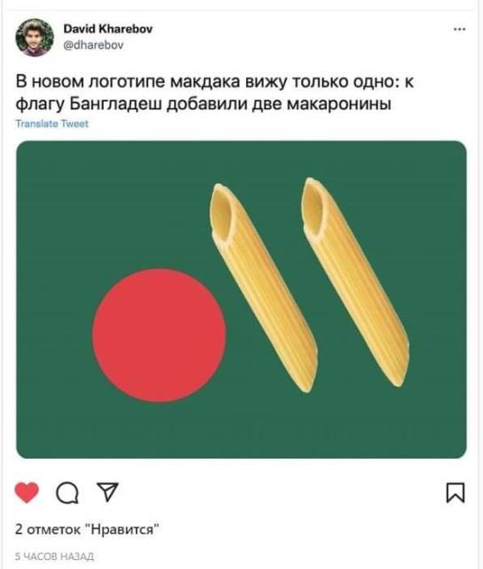Click the Translate Tweet link
This screenshot has width=483, height=569.
pyautogui.click(x=51, y=124)
